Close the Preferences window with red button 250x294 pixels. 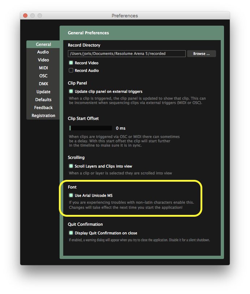click(25, 16)
